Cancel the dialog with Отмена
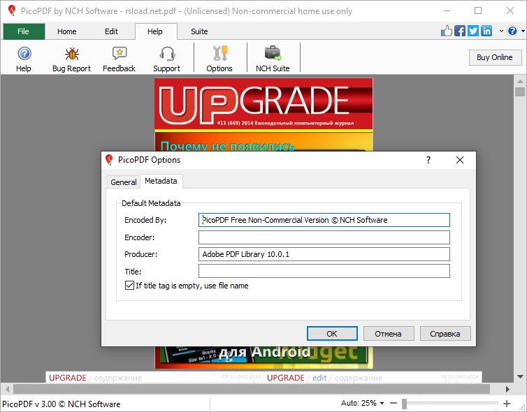This screenshot has width=527, height=412. pos(389,333)
